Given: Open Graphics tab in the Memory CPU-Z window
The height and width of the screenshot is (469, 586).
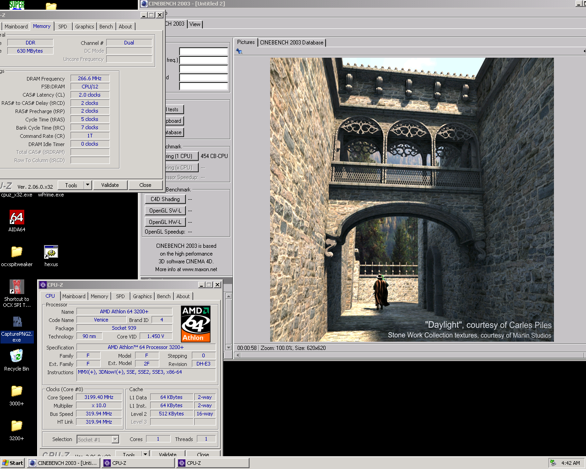Looking at the screenshot, I should pos(85,27).
